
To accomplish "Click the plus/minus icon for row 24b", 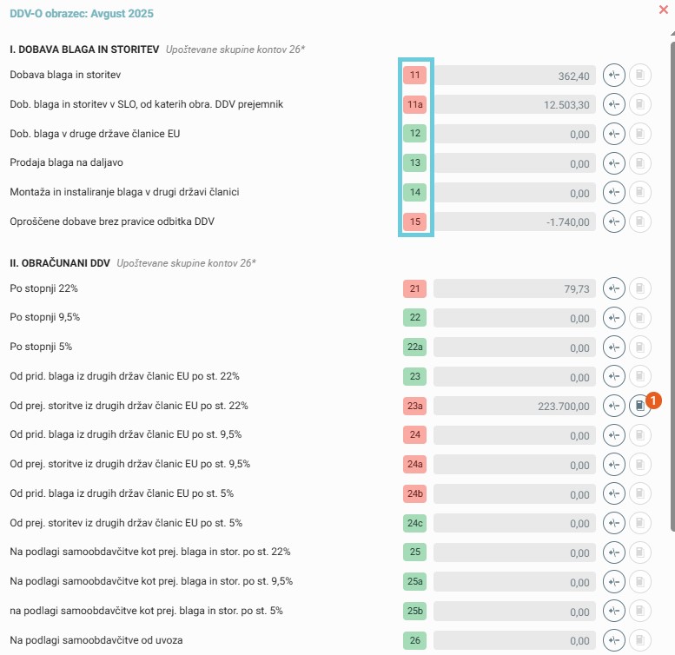I will (x=613, y=493).
